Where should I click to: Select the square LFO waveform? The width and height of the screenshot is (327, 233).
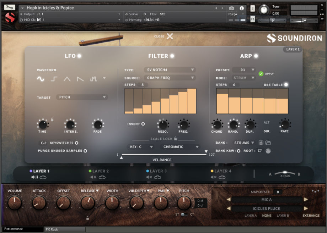pyautogui.click(x=53, y=79)
